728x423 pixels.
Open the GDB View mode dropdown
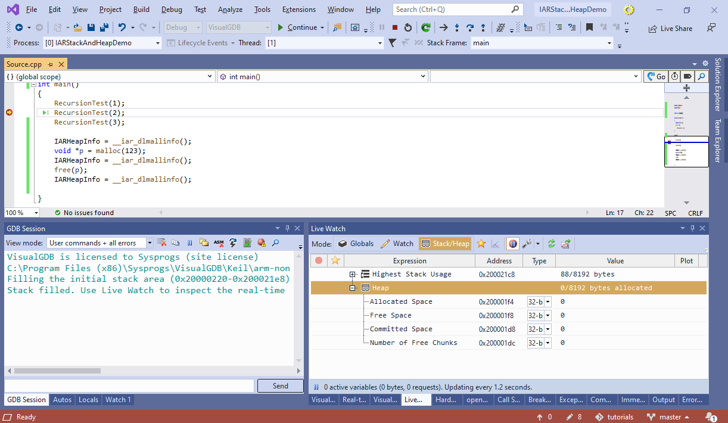click(149, 243)
